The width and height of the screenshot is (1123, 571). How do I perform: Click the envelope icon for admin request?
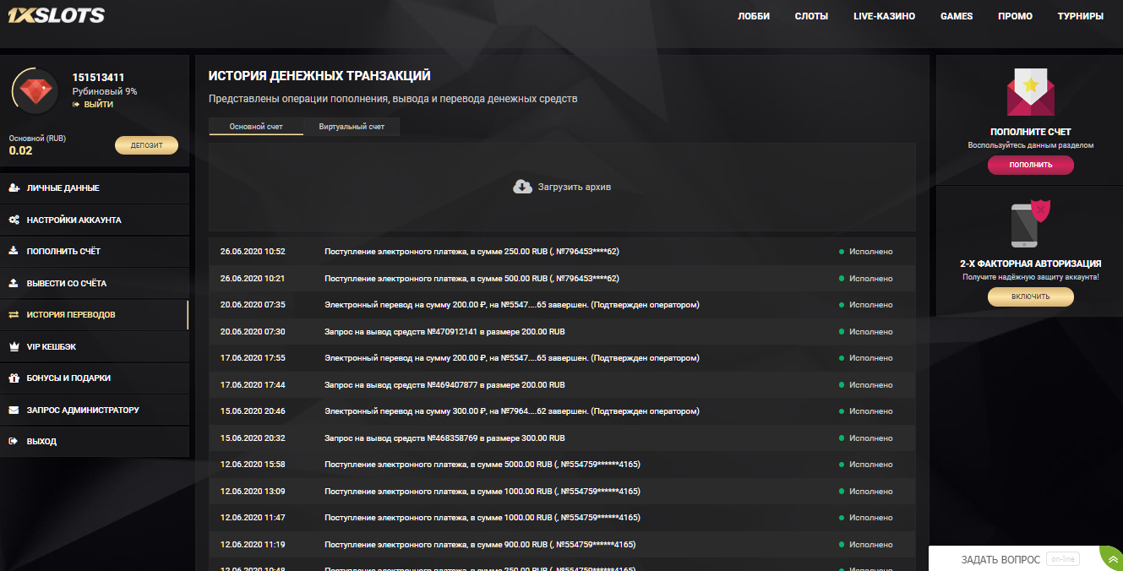click(14, 410)
